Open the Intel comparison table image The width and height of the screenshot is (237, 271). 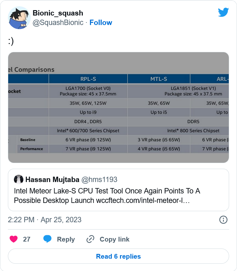click(118, 108)
